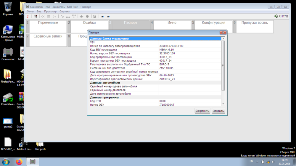Image resolution: width=296 pixels, height=166 pixels.
Task: Increase font size with a↑ icon
Action: point(108,16)
